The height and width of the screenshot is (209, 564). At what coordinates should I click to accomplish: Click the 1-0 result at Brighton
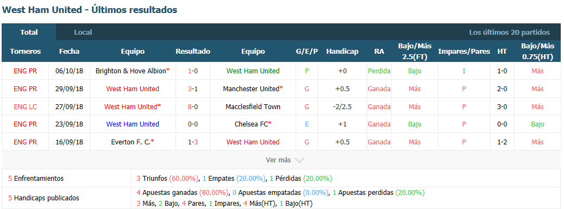[x=193, y=71]
